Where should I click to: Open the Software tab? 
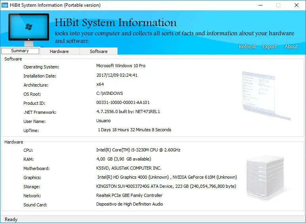(x=99, y=51)
